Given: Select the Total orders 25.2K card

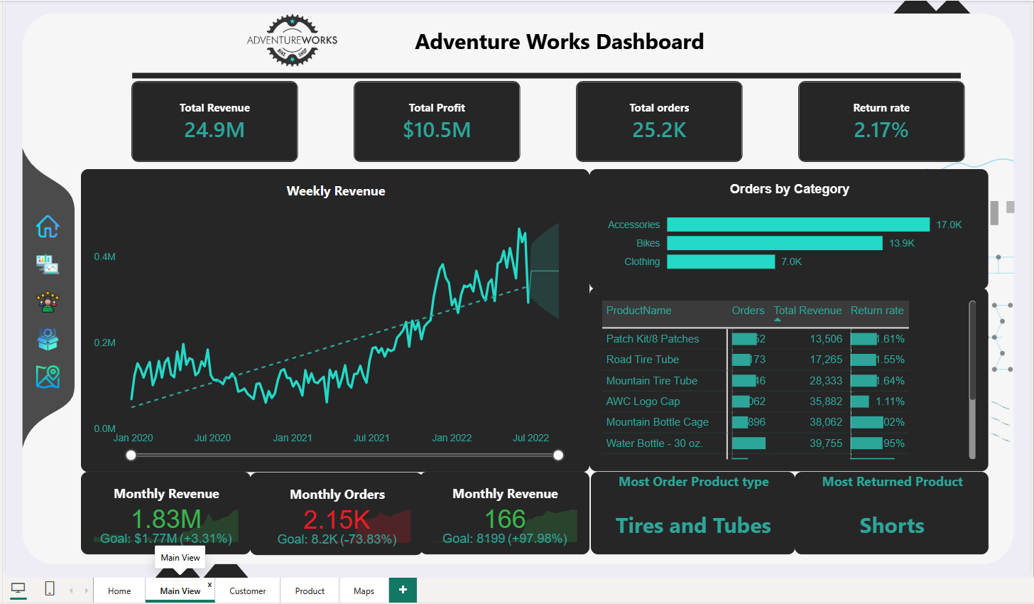Looking at the screenshot, I should (659, 122).
